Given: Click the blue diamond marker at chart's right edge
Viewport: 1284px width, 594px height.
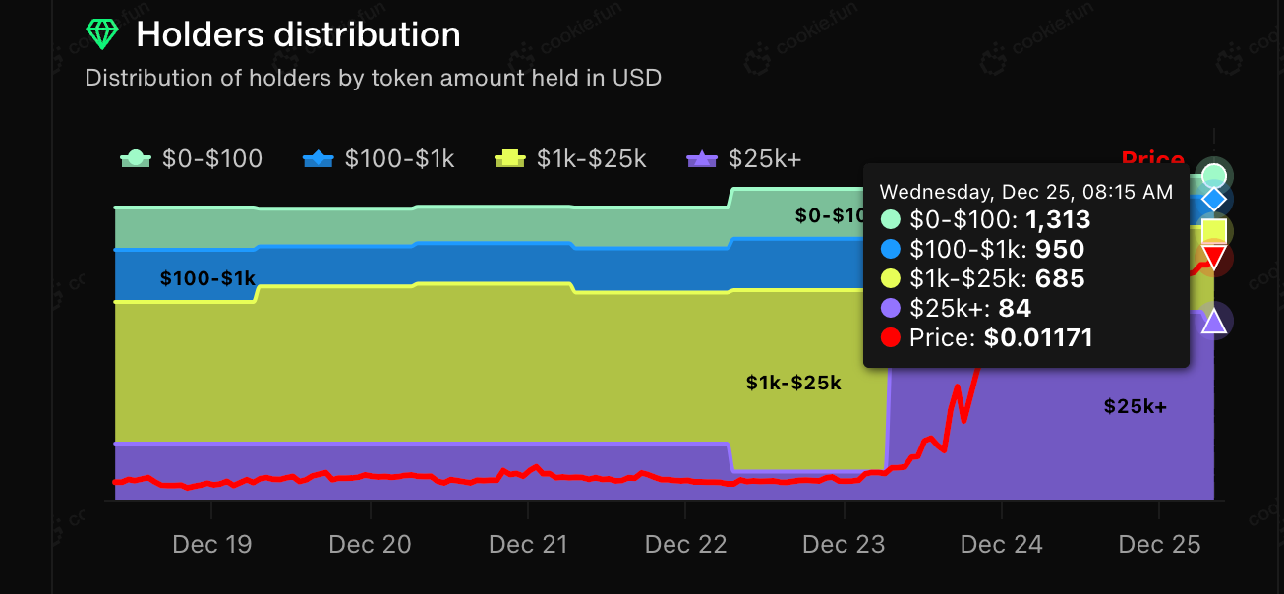Looking at the screenshot, I should pyautogui.click(x=1214, y=200).
